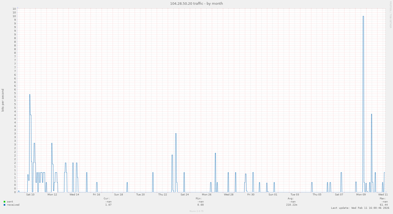Click the 'Tue 03' x-axis date label
Viewport: 393px width, 214px height.
(x=295, y=195)
